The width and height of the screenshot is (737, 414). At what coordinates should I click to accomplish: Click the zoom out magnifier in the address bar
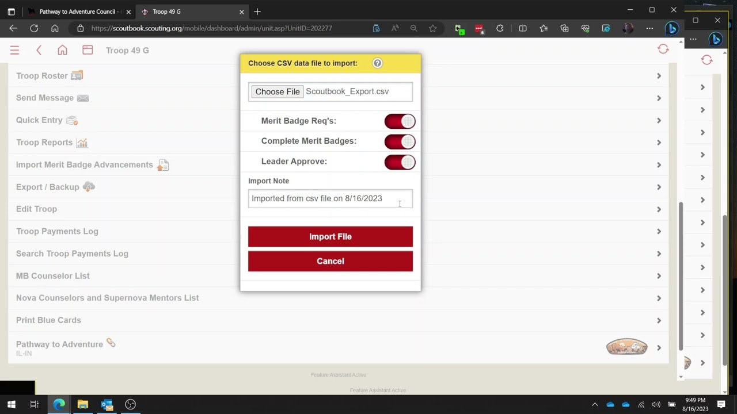(413, 28)
